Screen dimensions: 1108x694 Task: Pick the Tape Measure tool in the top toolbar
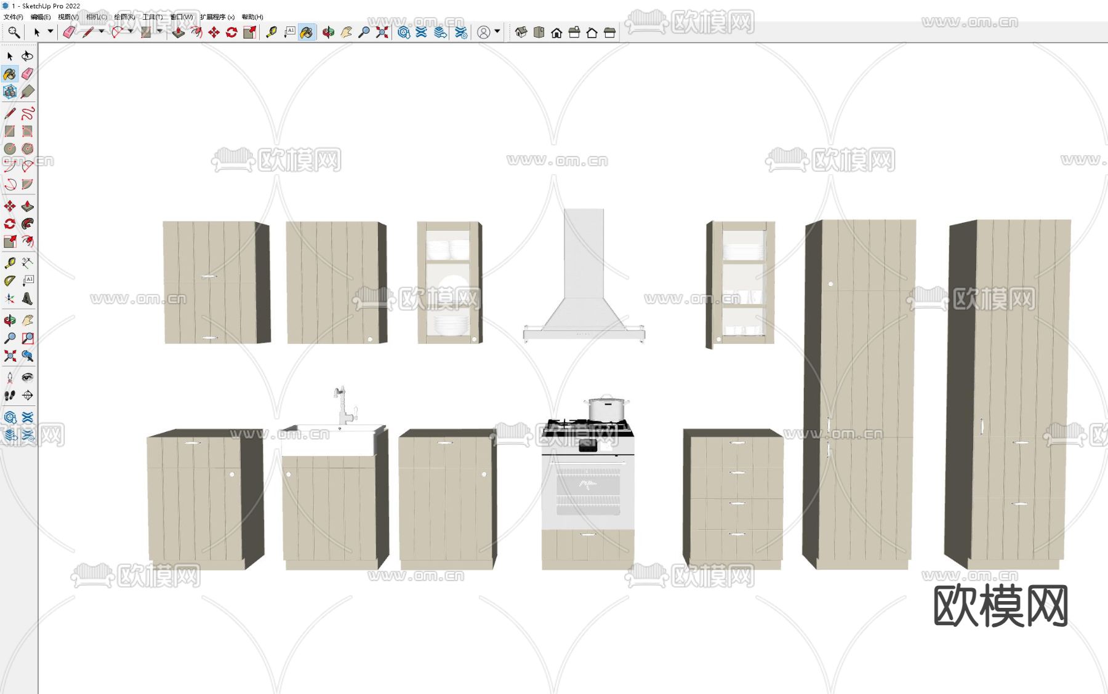[x=271, y=32]
